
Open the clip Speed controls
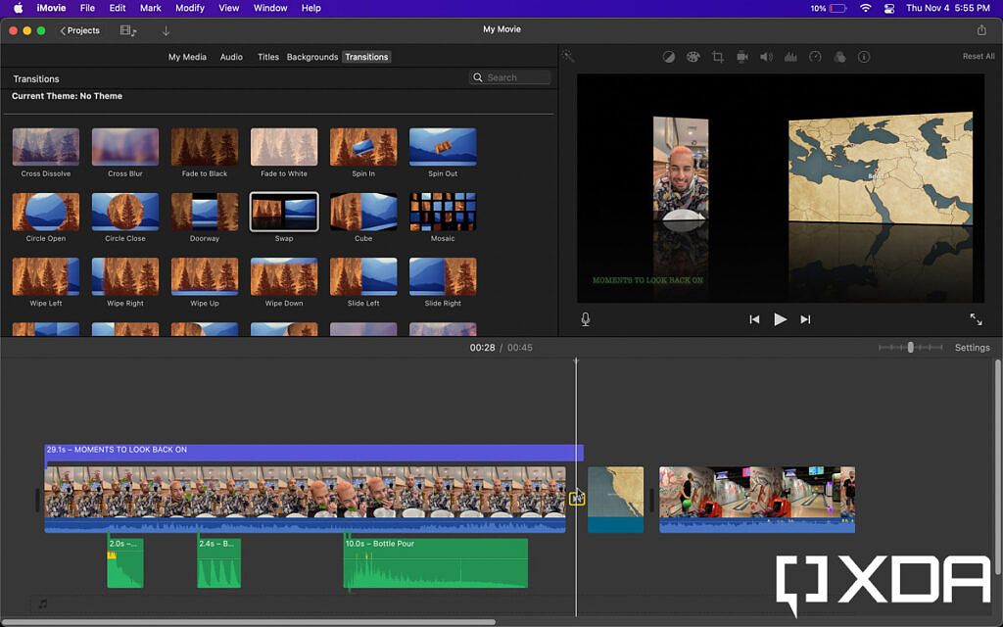click(816, 56)
